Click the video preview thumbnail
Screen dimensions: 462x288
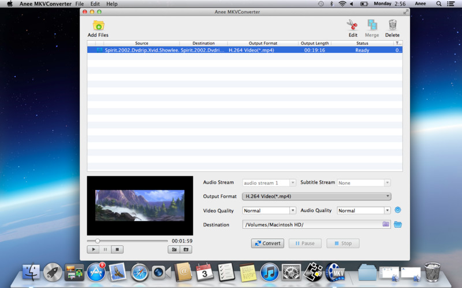coord(140,206)
